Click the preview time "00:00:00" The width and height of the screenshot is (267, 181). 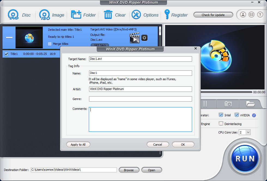(259, 92)
